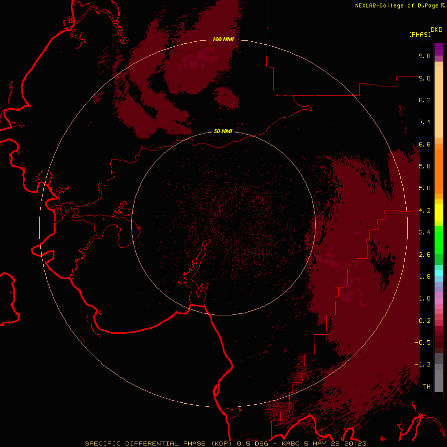
Task: Click the 2.6 value on the color scale
Action: click(425, 255)
